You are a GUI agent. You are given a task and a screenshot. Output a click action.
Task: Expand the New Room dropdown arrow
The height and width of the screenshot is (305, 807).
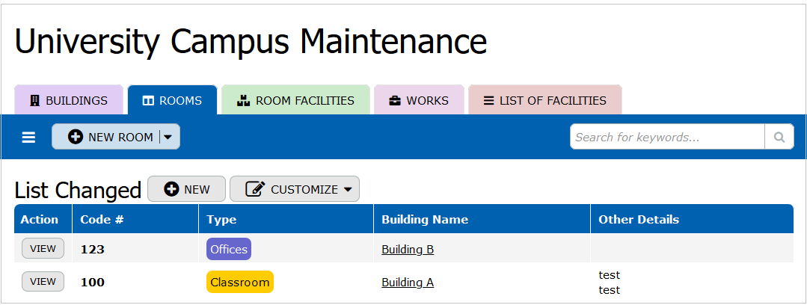[168, 137]
